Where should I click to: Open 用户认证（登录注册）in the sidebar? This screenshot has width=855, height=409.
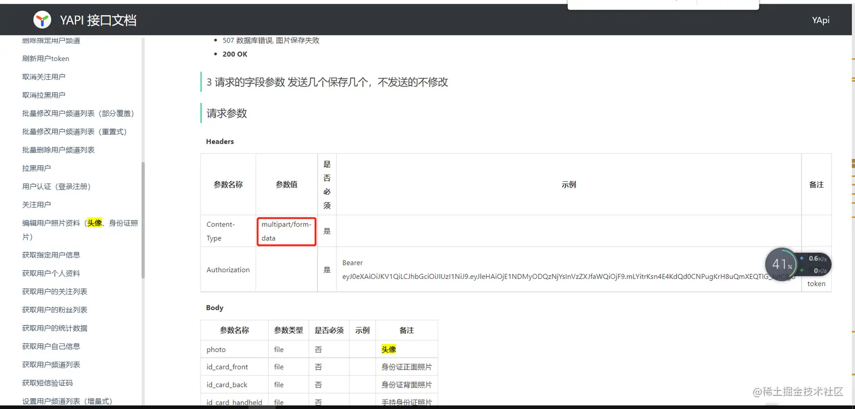(x=57, y=186)
